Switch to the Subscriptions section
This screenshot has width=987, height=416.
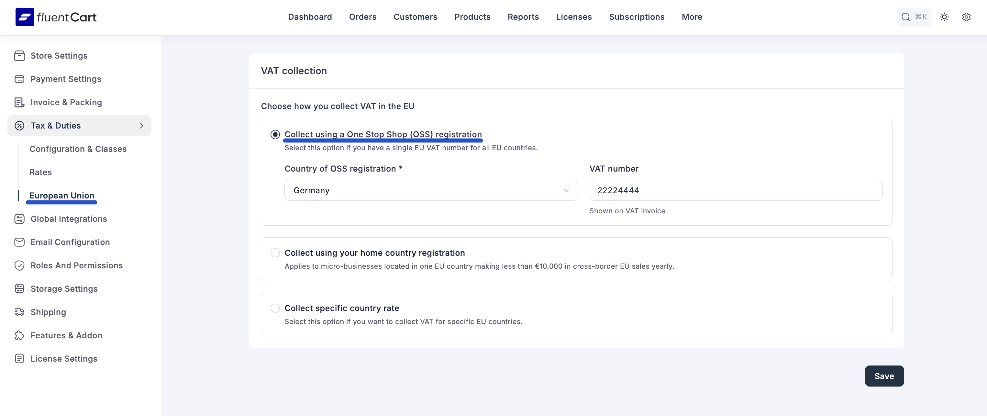[637, 17]
